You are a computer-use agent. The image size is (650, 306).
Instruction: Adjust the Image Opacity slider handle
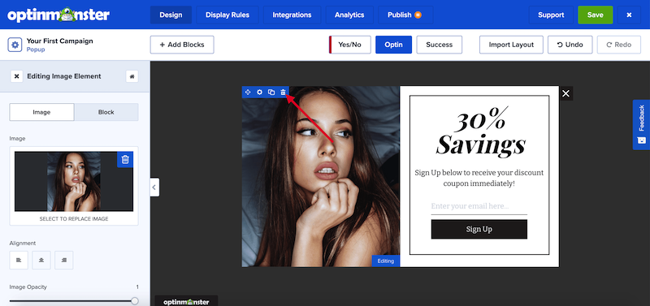click(x=135, y=301)
